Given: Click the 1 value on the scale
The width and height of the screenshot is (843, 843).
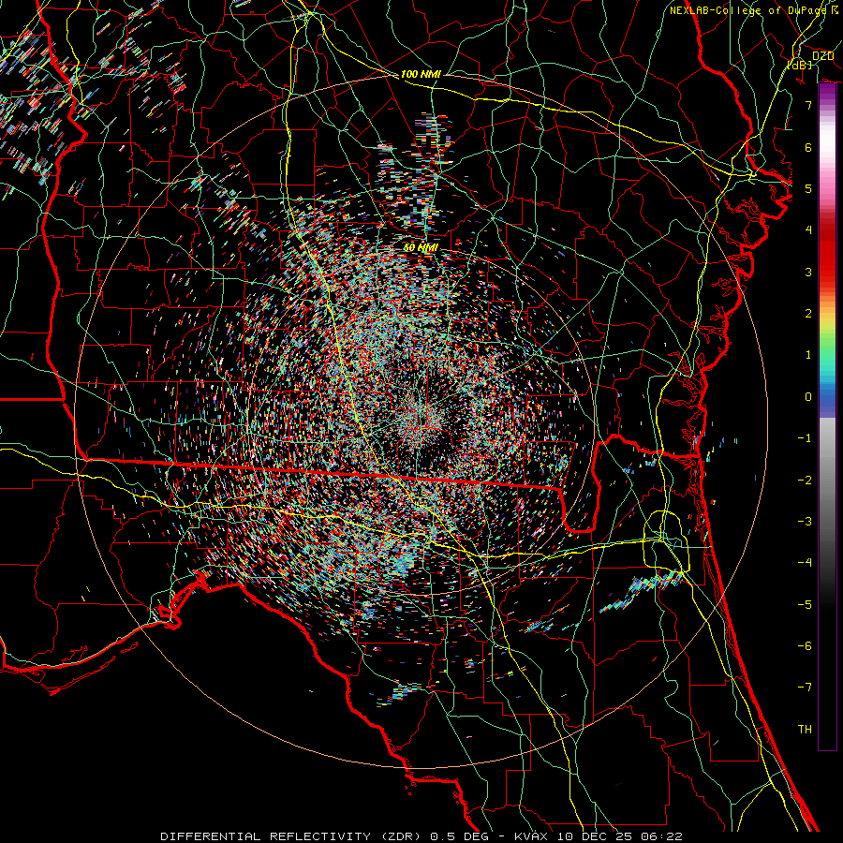Looking at the screenshot, I should pyautogui.click(x=808, y=355).
